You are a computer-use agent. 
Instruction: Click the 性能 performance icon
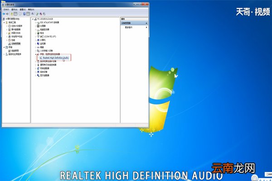[x=10, y=40]
